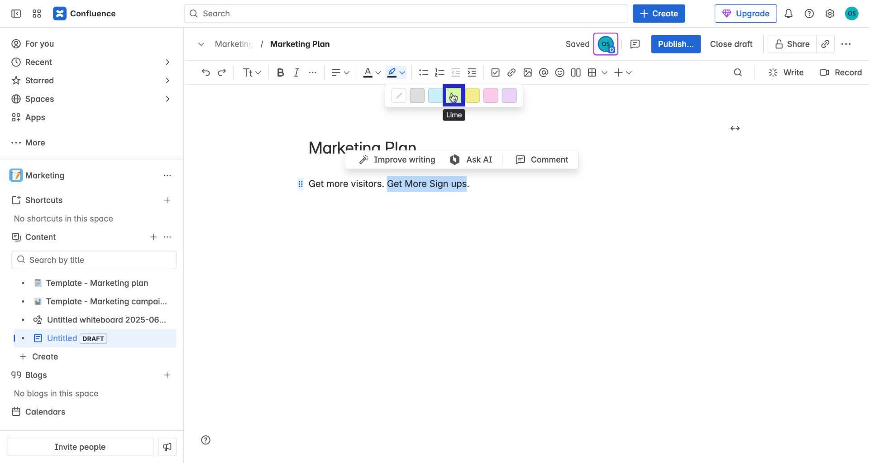Open the Starred section chevron
Screen dimensions: 869x463
(x=167, y=80)
